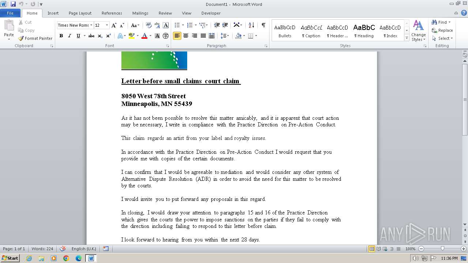
Task: Switch to the Insert tab
Action: (53, 13)
